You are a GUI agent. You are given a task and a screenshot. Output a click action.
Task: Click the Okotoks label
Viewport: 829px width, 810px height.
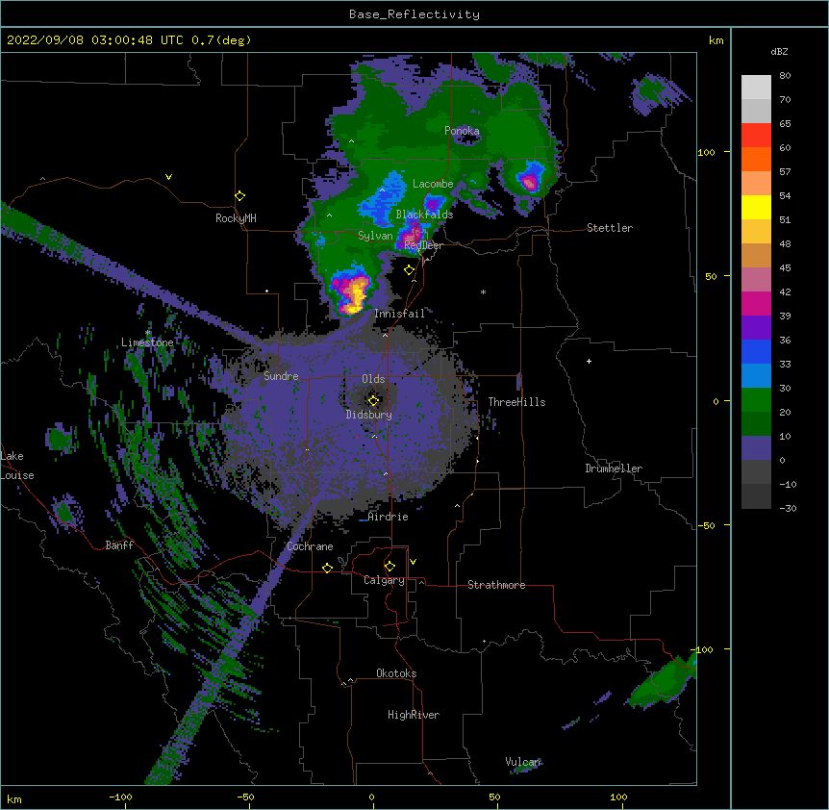396,673
